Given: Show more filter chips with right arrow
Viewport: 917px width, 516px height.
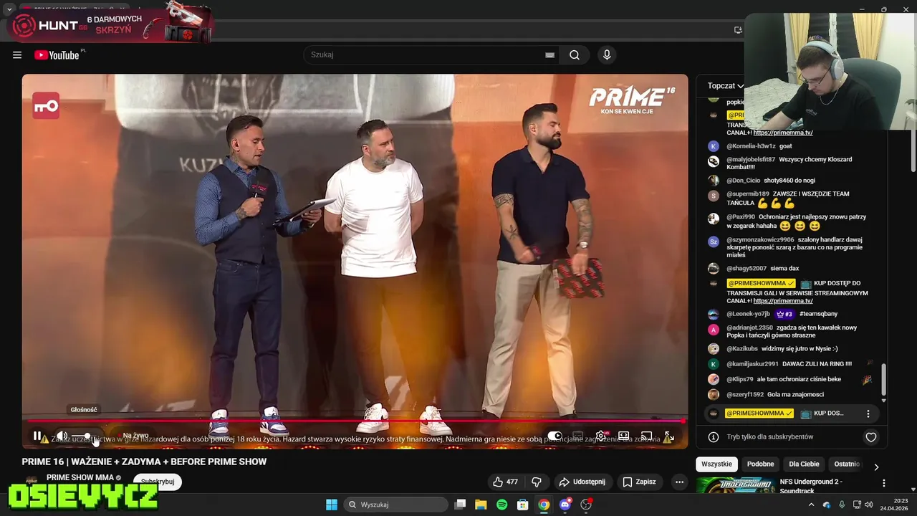Looking at the screenshot, I should (x=876, y=467).
